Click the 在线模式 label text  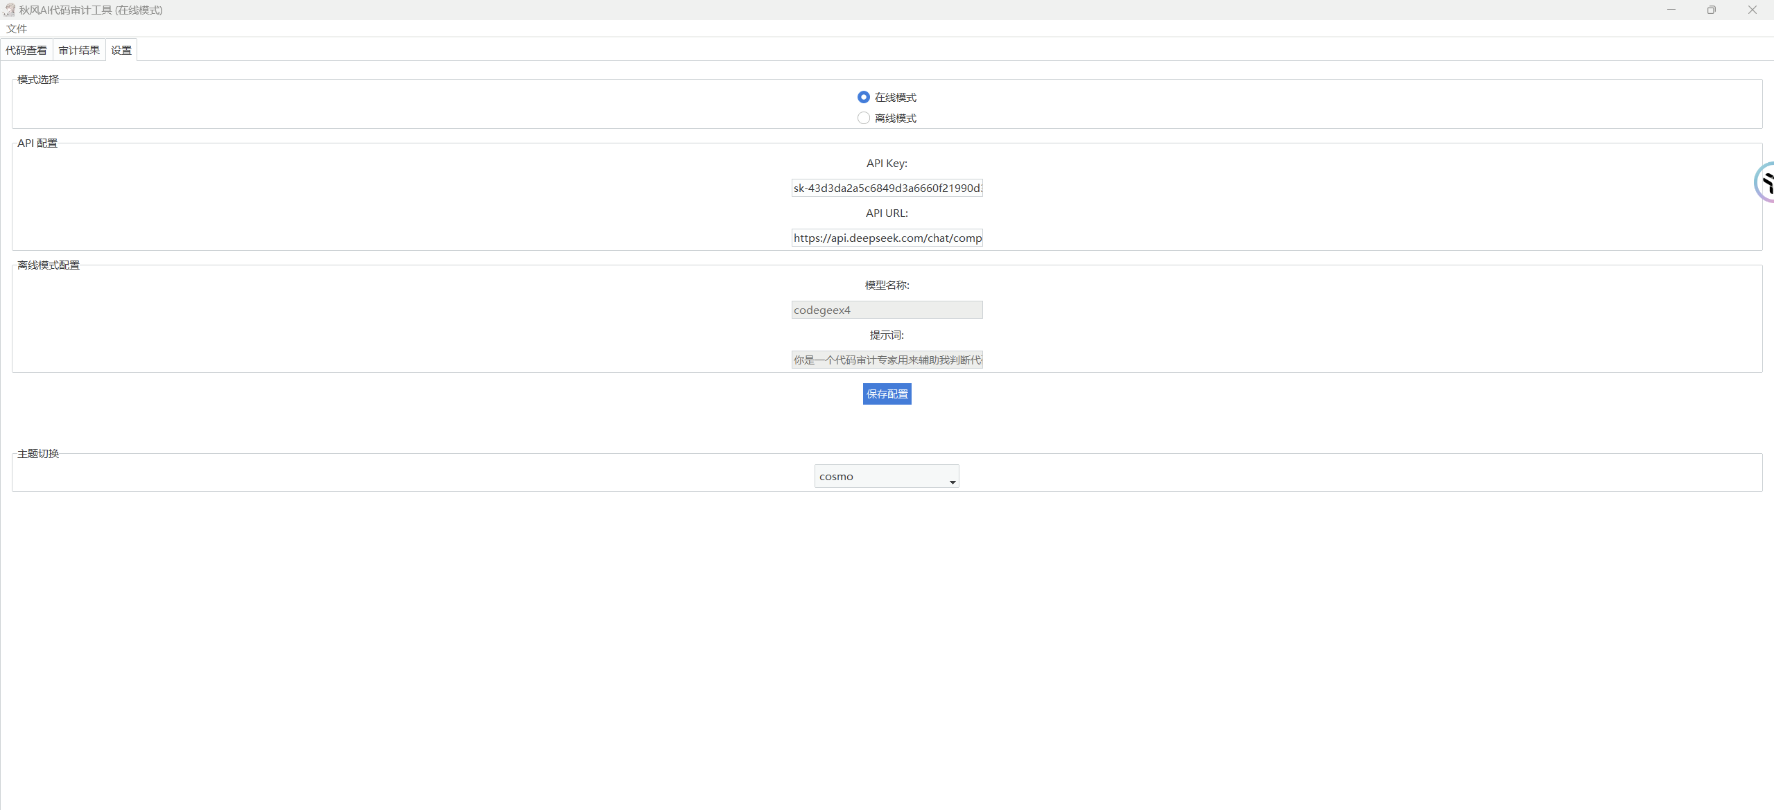895,97
